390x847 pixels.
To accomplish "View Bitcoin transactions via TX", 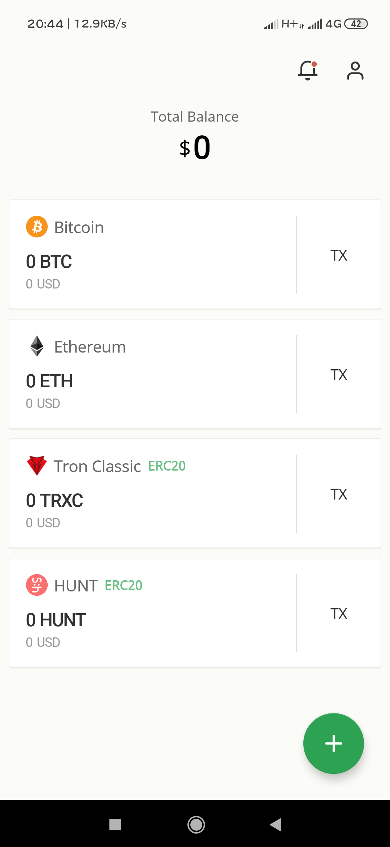I will pyautogui.click(x=339, y=255).
